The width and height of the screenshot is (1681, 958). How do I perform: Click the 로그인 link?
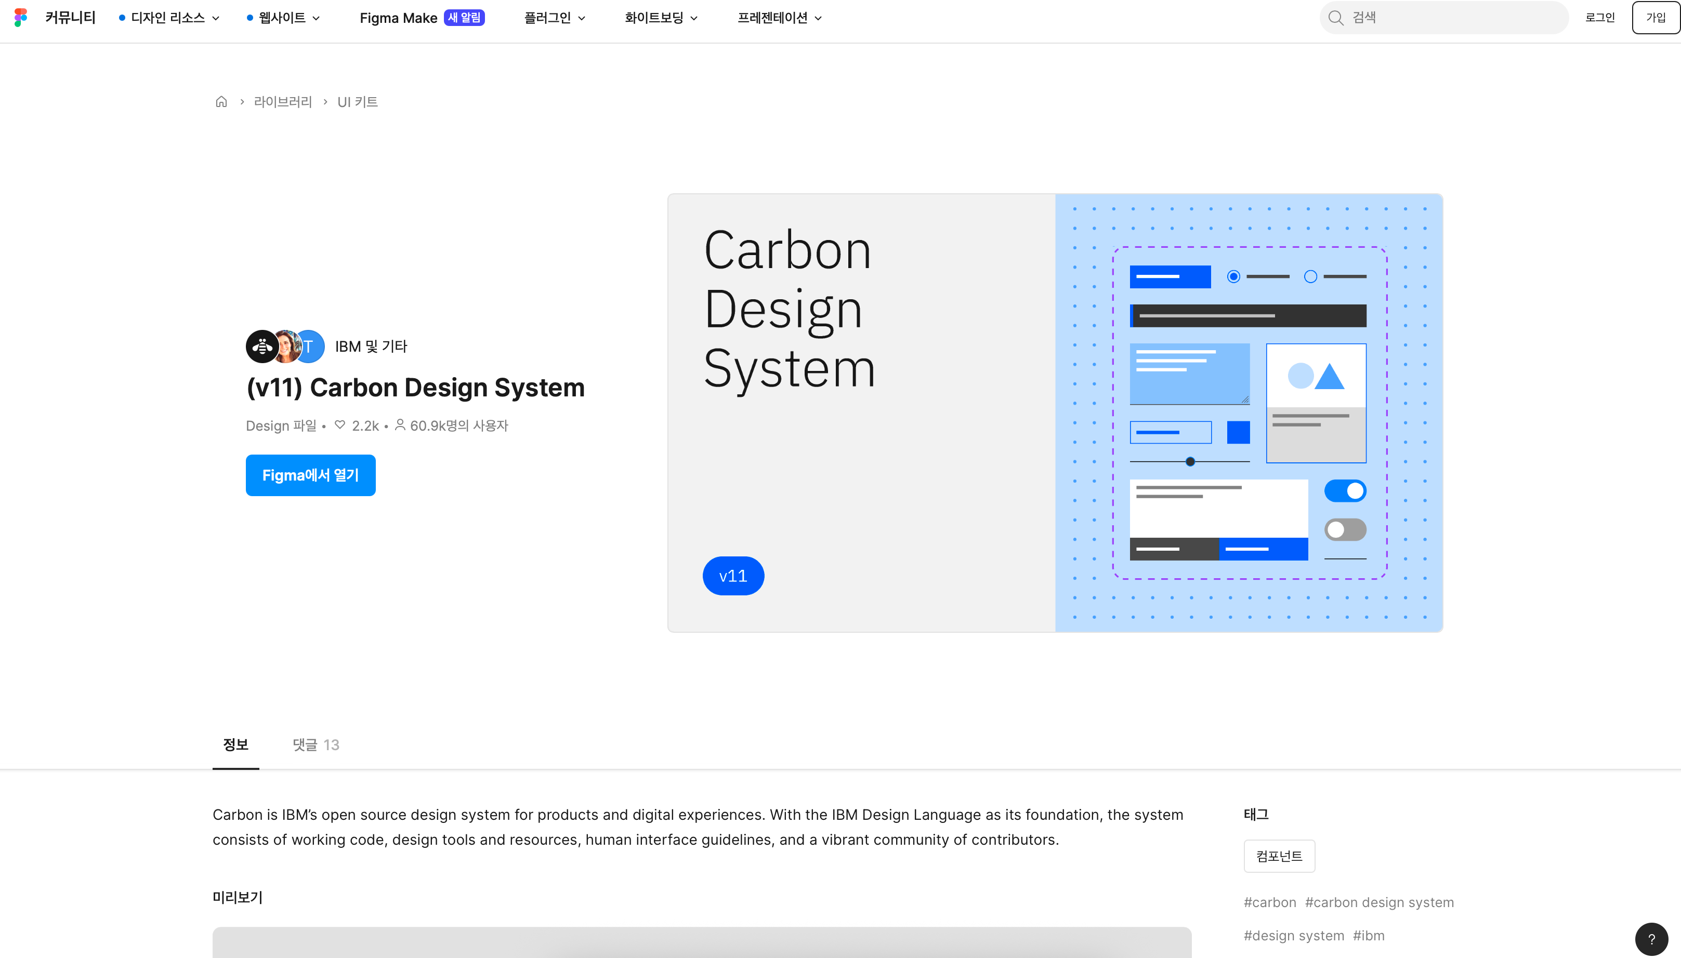(x=1599, y=18)
